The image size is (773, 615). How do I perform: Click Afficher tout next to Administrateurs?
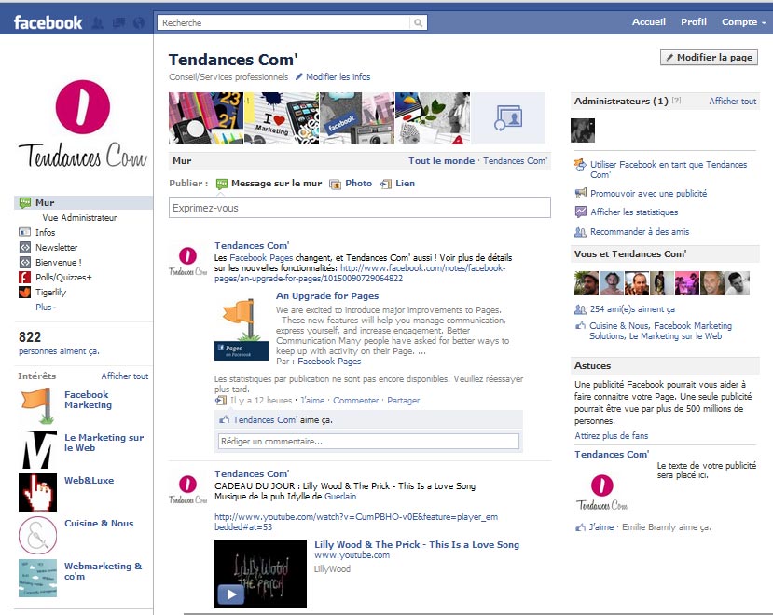[x=732, y=101]
